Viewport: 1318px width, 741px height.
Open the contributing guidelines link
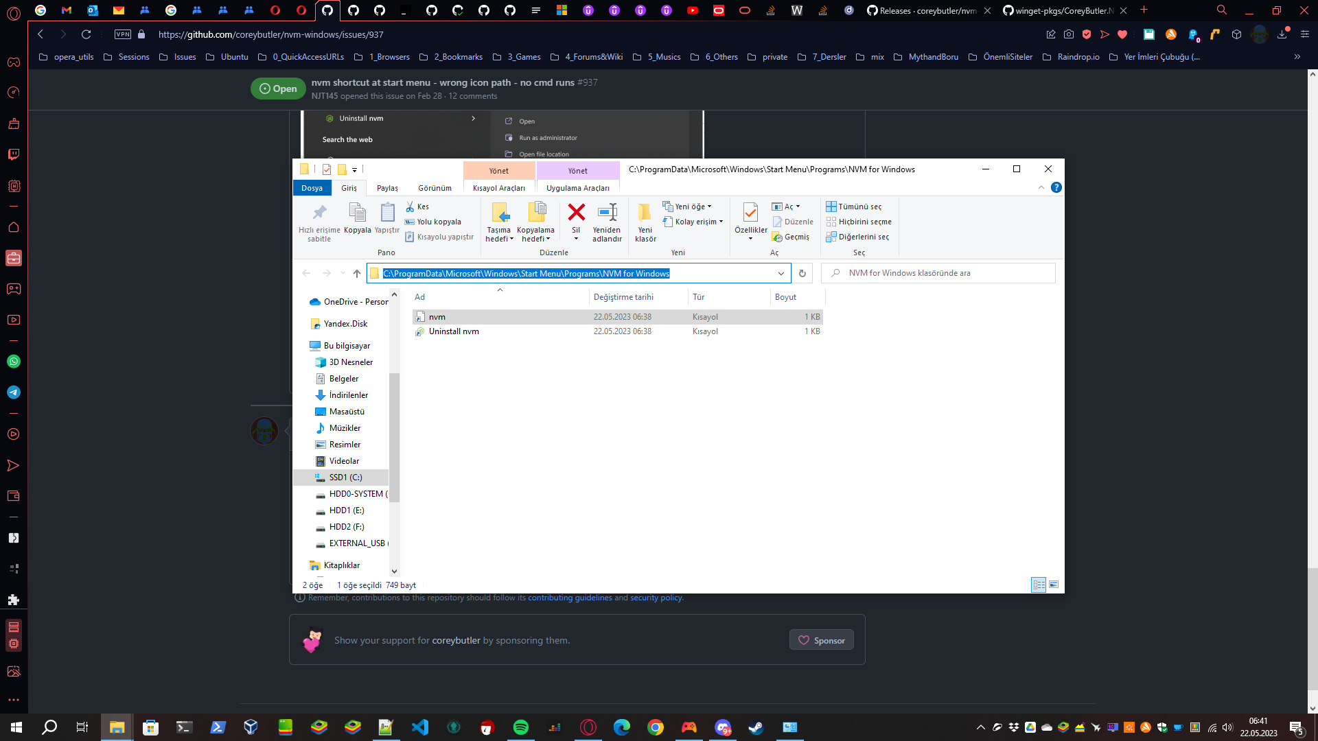[x=569, y=598]
